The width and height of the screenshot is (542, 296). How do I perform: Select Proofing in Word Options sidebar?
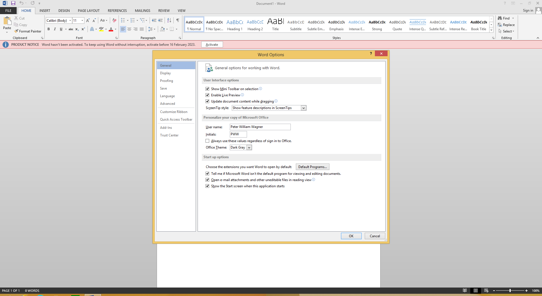click(176, 81)
